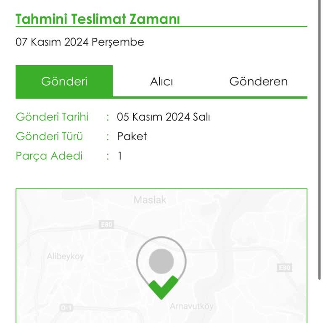
Task: Click the vertical scrollbar on right edge
Action: pos(320,140)
